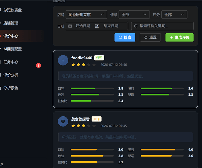Click the red badge showing 3

tap(38, 66)
